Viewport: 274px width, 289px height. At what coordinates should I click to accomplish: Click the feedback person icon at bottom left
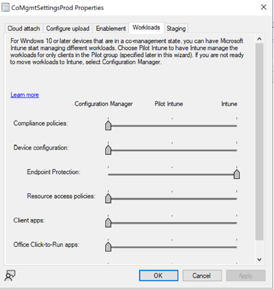click(10, 275)
